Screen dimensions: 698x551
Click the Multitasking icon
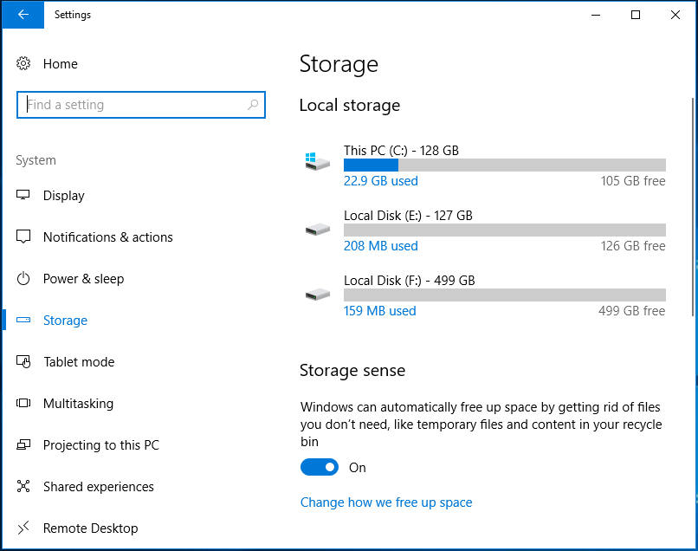pyautogui.click(x=24, y=404)
